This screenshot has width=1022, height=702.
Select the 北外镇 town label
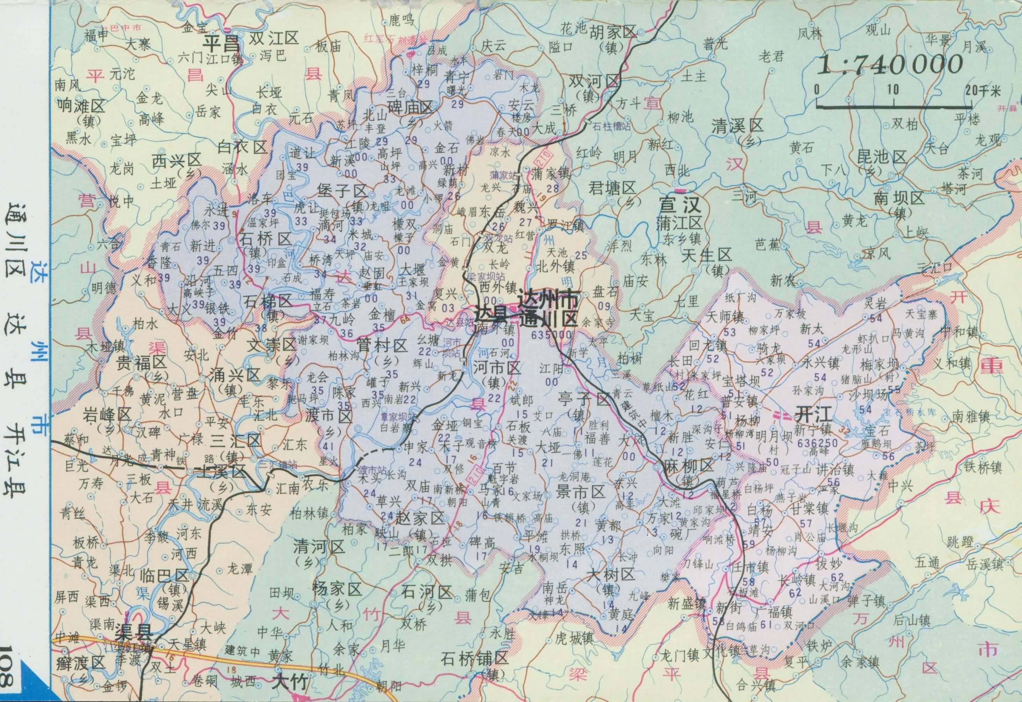pos(556,266)
